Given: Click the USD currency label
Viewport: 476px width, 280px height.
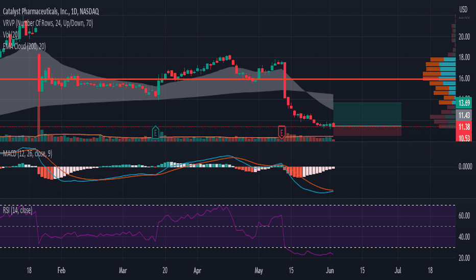Looking at the screenshot, I should [463, 10].
